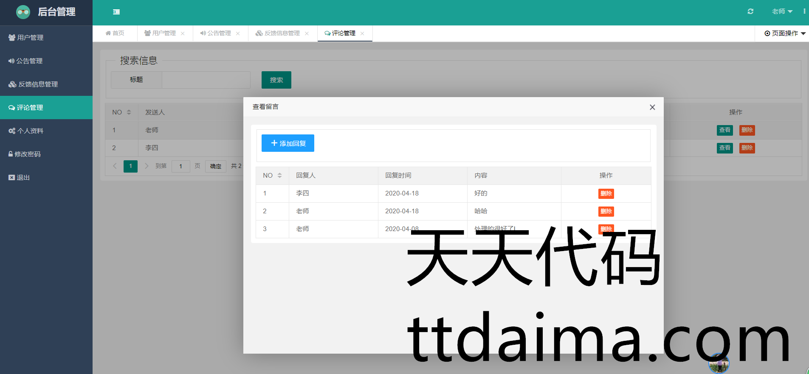The height and width of the screenshot is (374, 809).
Task: Open the 页面操作 dropdown
Action: click(x=784, y=33)
